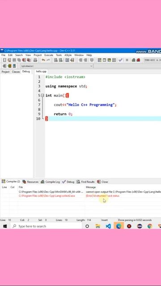The height and width of the screenshot is (286, 161).
Task: Select the 'cannot open output file' message row
Action: [123, 192]
